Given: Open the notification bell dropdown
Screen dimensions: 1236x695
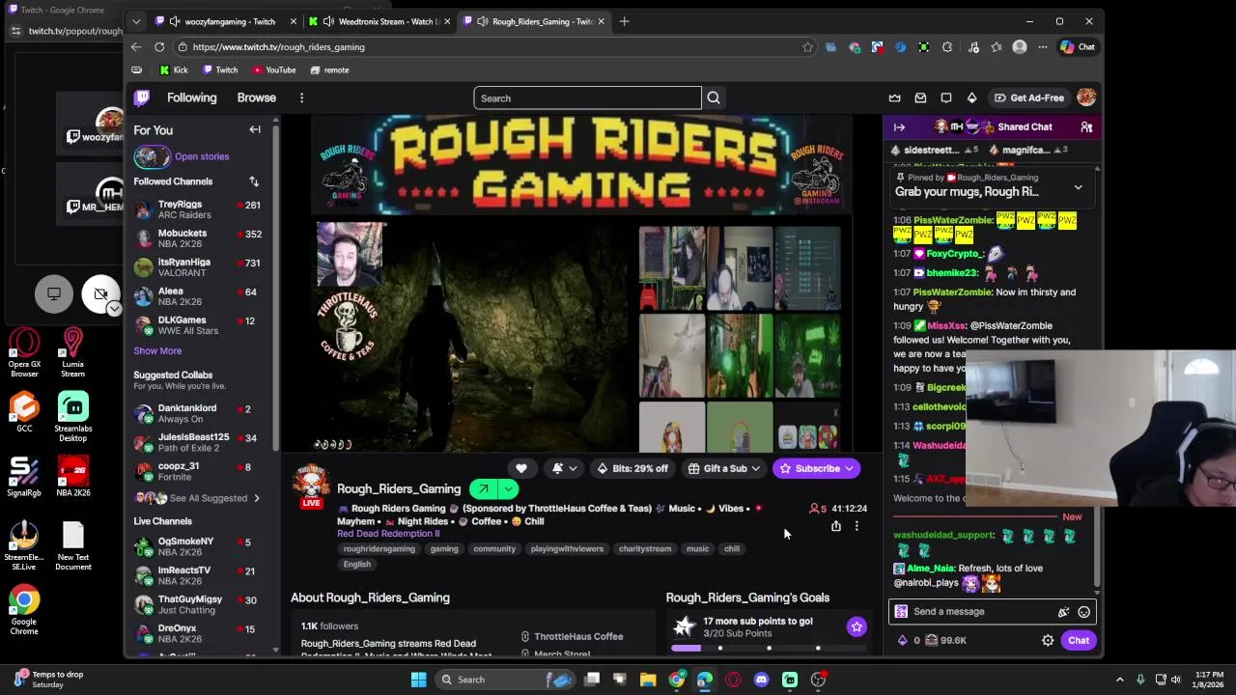Looking at the screenshot, I should [x=564, y=468].
